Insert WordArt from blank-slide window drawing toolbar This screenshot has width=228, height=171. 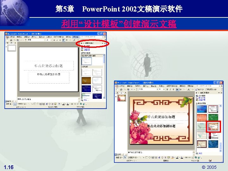[47, 104]
